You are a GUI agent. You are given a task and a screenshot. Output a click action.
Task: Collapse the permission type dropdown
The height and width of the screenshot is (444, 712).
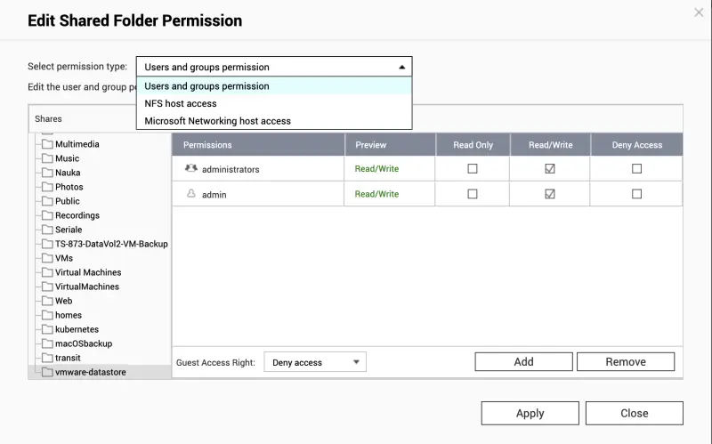[x=401, y=67]
